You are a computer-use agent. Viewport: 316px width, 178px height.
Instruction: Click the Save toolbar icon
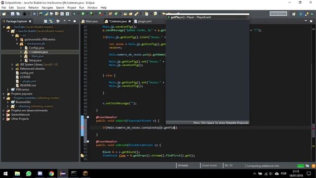12,14
